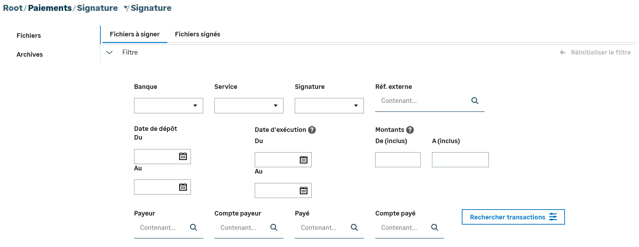
Task: Open calendar for Date de dépôt Au
Action: (x=183, y=187)
